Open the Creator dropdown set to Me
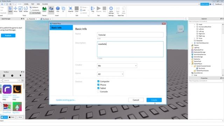The width and height of the screenshot is (224, 126). (x=117, y=66)
